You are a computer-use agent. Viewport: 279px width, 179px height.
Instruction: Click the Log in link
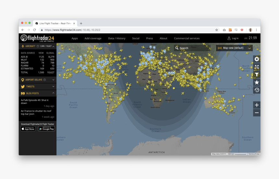pos(233,38)
